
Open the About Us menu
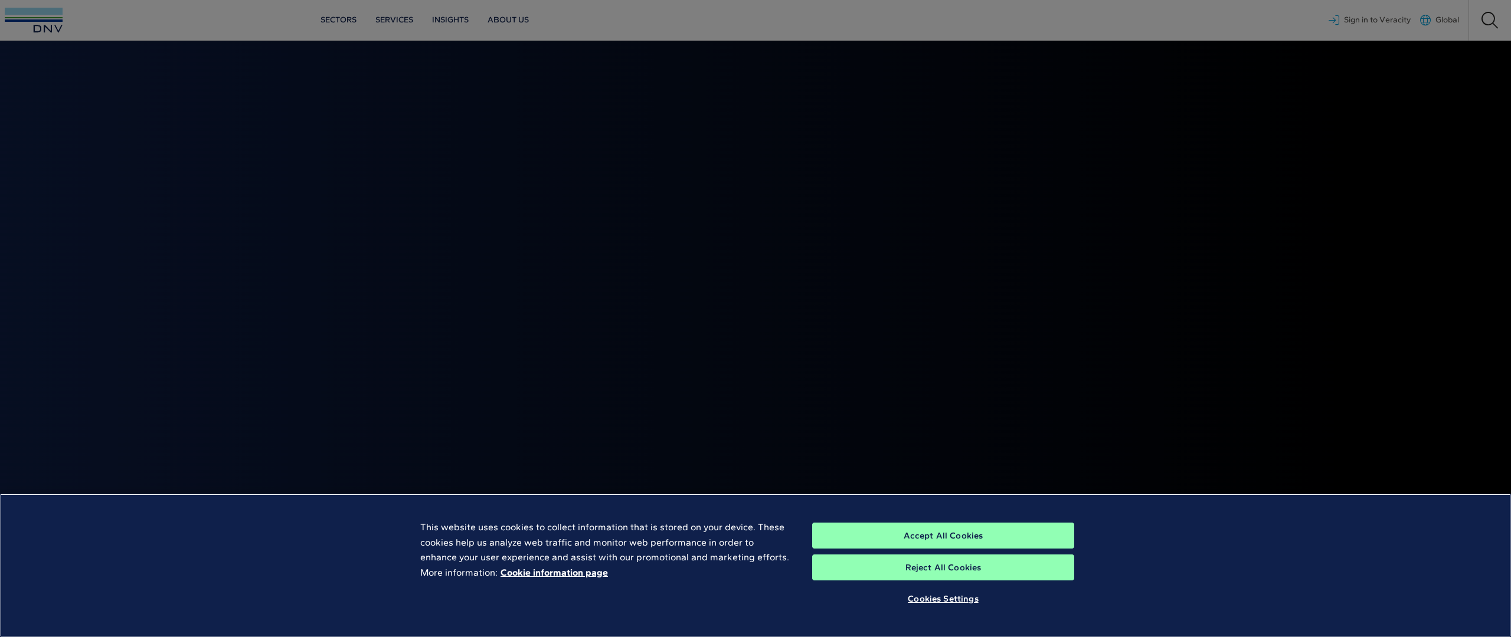click(508, 20)
